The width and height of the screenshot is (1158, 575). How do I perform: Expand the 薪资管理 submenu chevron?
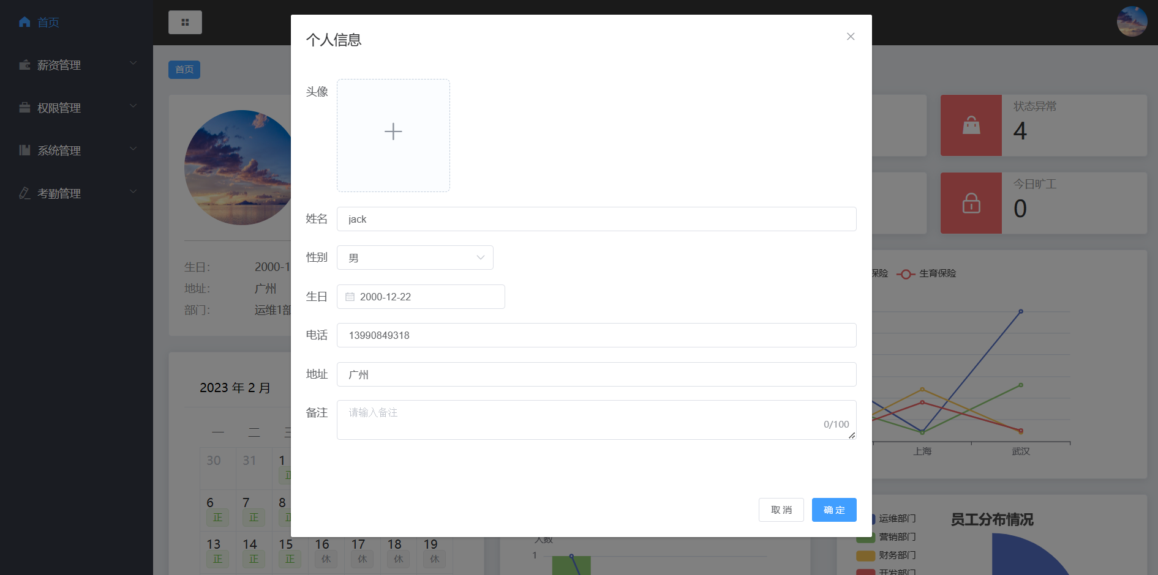coord(133,62)
